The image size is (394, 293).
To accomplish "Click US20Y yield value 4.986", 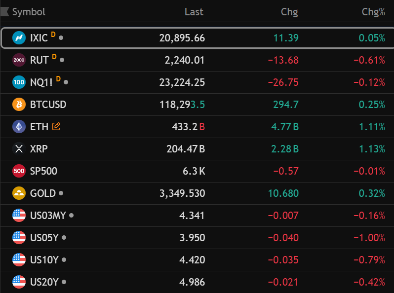I will click(x=192, y=282).
